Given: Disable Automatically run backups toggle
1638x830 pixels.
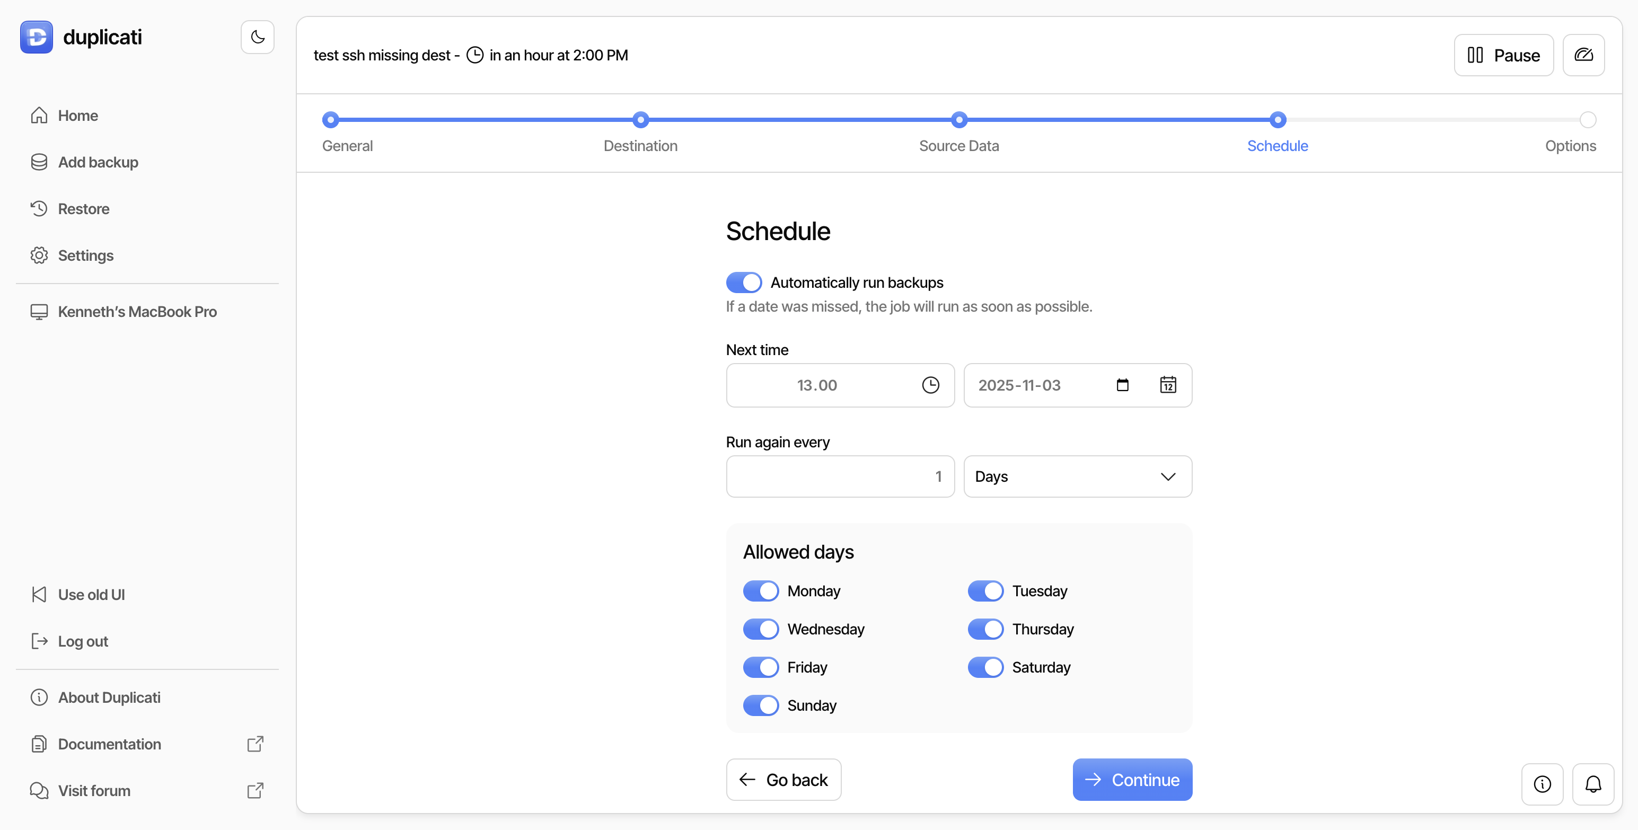Looking at the screenshot, I should 743,282.
